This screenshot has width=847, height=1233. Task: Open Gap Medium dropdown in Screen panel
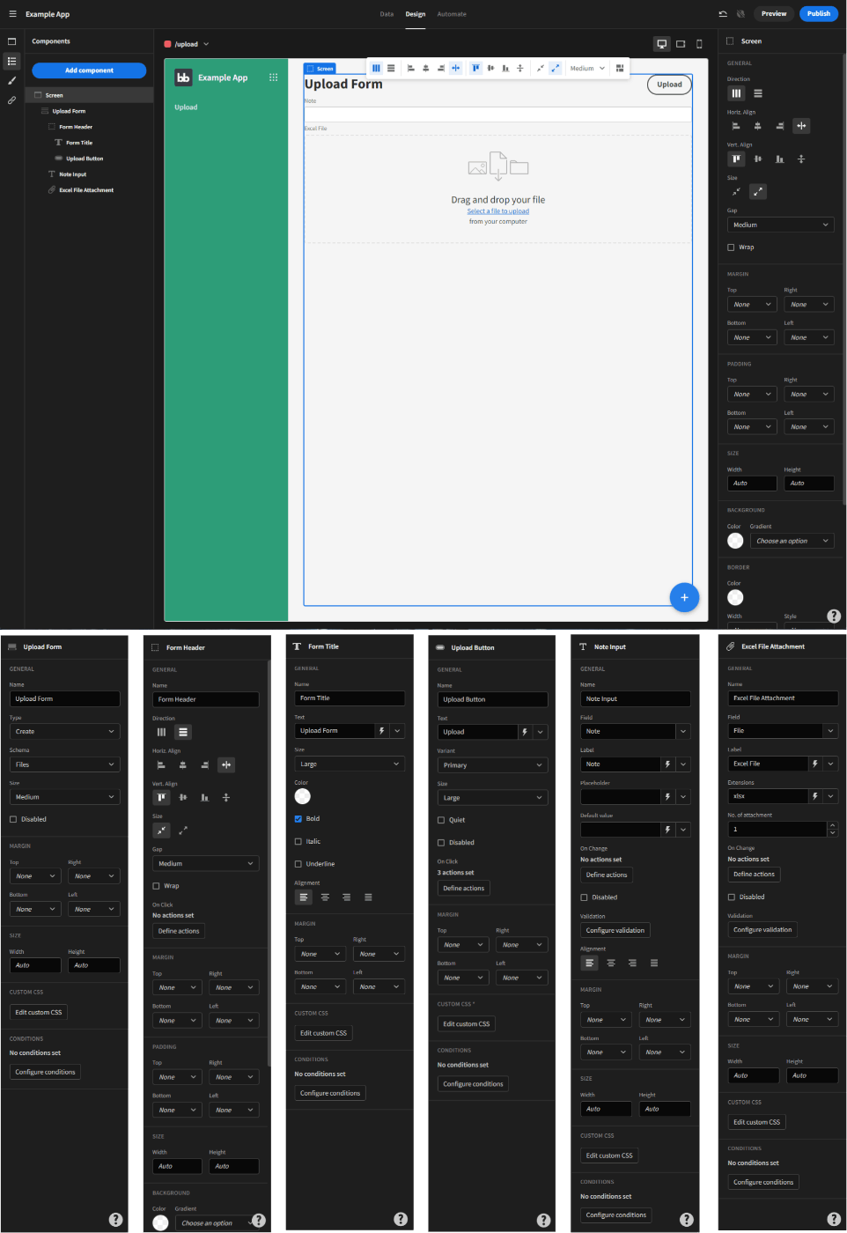(x=780, y=225)
